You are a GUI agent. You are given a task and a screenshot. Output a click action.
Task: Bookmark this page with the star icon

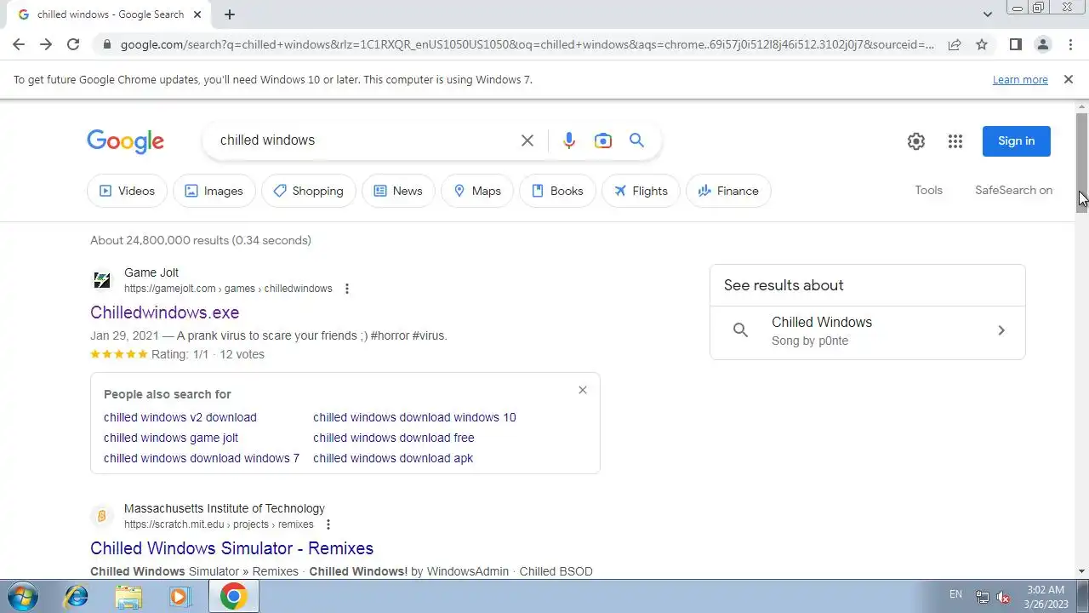(x=982, y=44)
